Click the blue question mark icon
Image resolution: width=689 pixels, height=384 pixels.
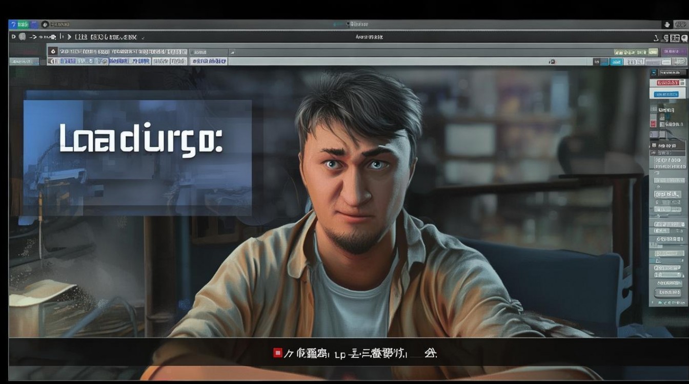(13, 24)
